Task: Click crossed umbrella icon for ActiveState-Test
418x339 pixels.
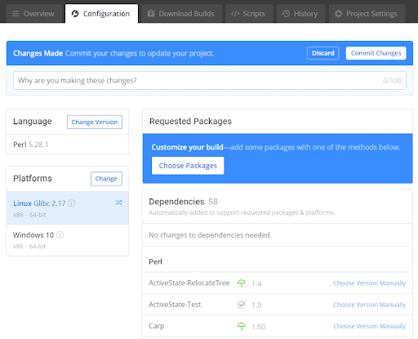Action: pyautogui.click(x=242, y=305)
